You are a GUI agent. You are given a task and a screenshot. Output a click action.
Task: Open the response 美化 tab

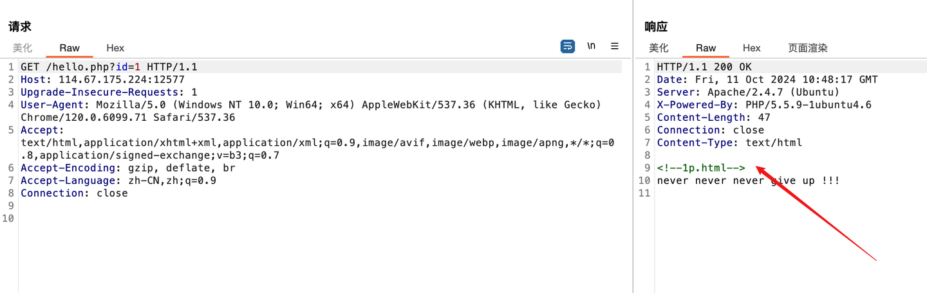659,48
